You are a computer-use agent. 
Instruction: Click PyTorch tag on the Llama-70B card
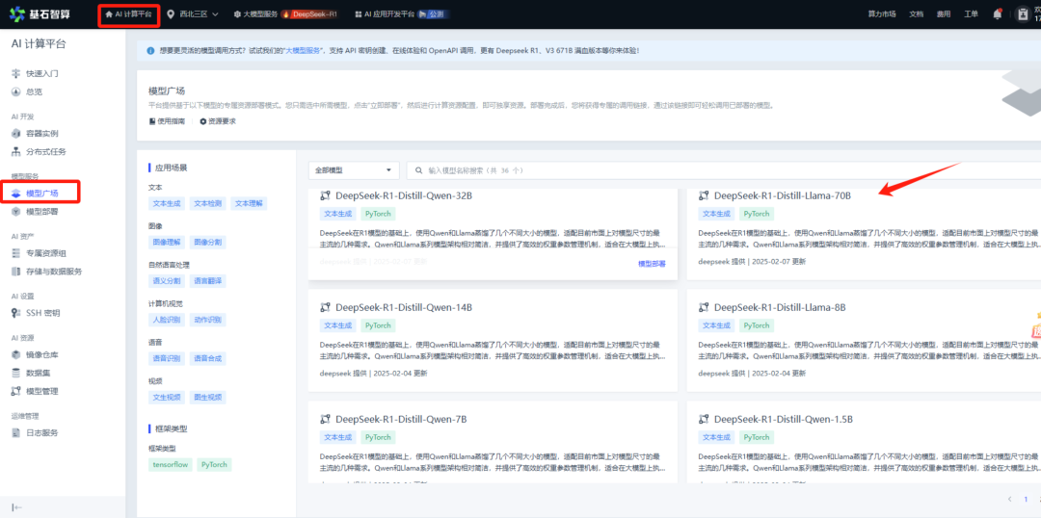(757, 214)
